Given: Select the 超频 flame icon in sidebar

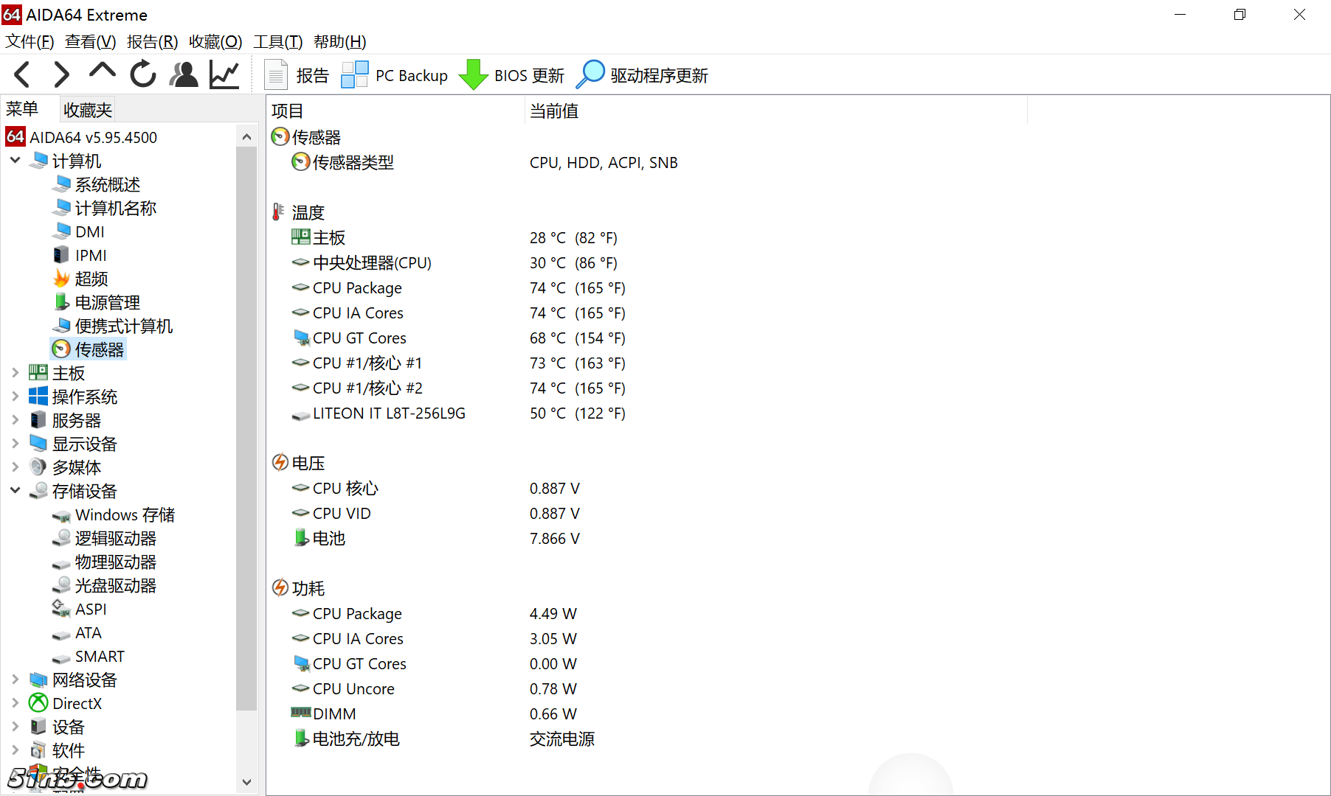Looking at the screenshot, I should coord(62,278).
